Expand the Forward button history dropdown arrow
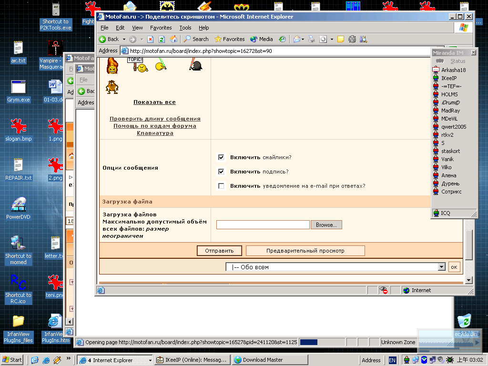Screen dimensions: 488x366 tap(142, 39)
